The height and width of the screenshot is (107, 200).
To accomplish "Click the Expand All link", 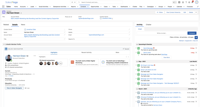I will pos(188,41).
